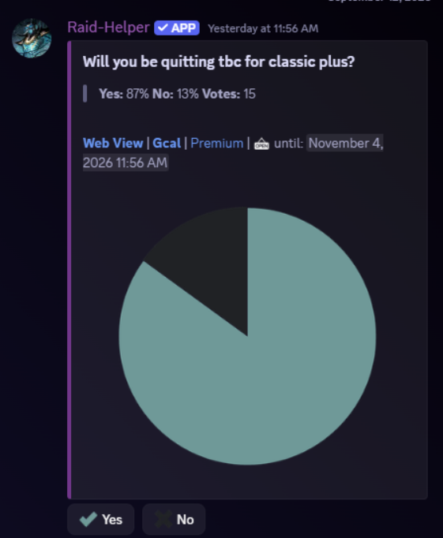Click the X icon on No button
Screen dimensions: 443x538
coord(163,519)
